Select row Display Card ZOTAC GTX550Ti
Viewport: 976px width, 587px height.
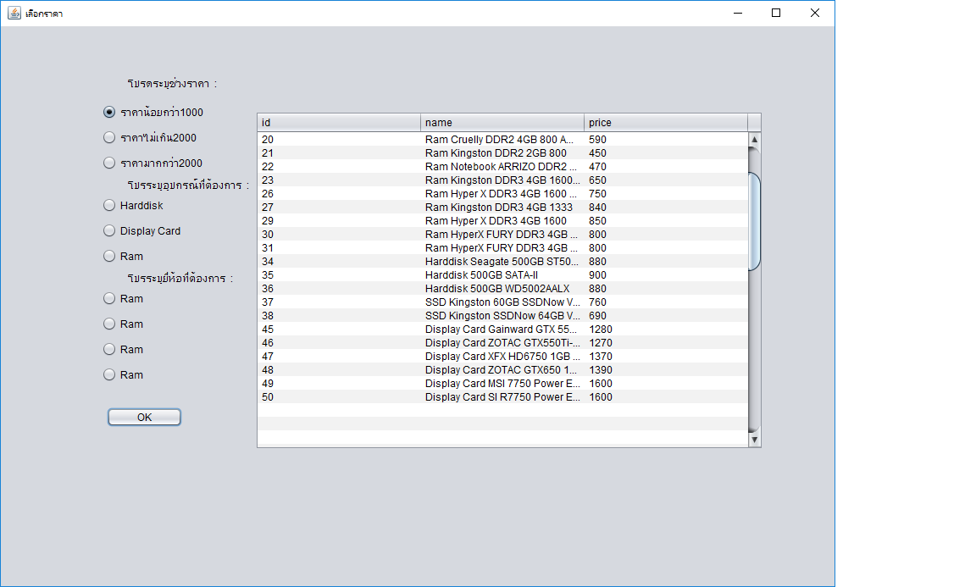(502, 343)
